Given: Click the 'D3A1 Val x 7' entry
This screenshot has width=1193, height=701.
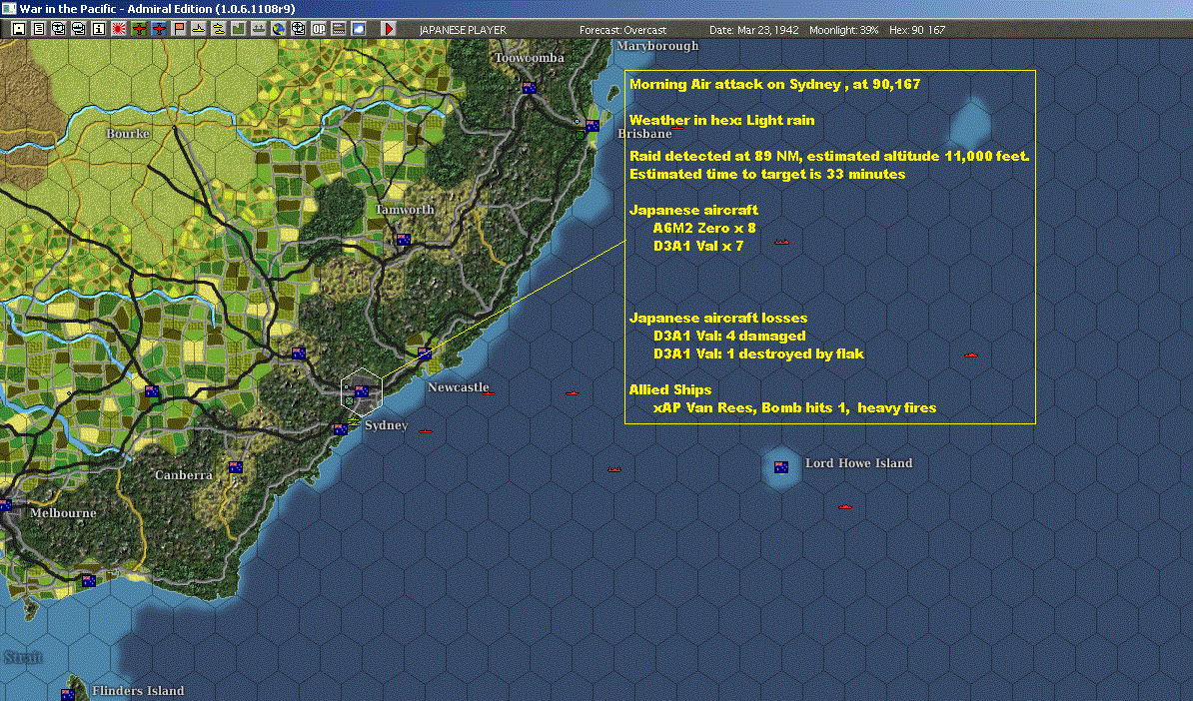Looking at the screenshot, I should click(698, 246).
